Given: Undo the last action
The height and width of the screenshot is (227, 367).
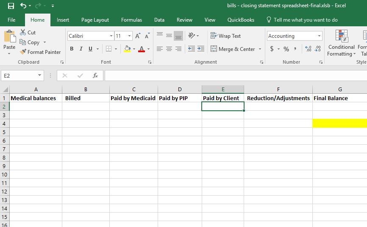Looking at the screenshot, I should pos(23,6).
